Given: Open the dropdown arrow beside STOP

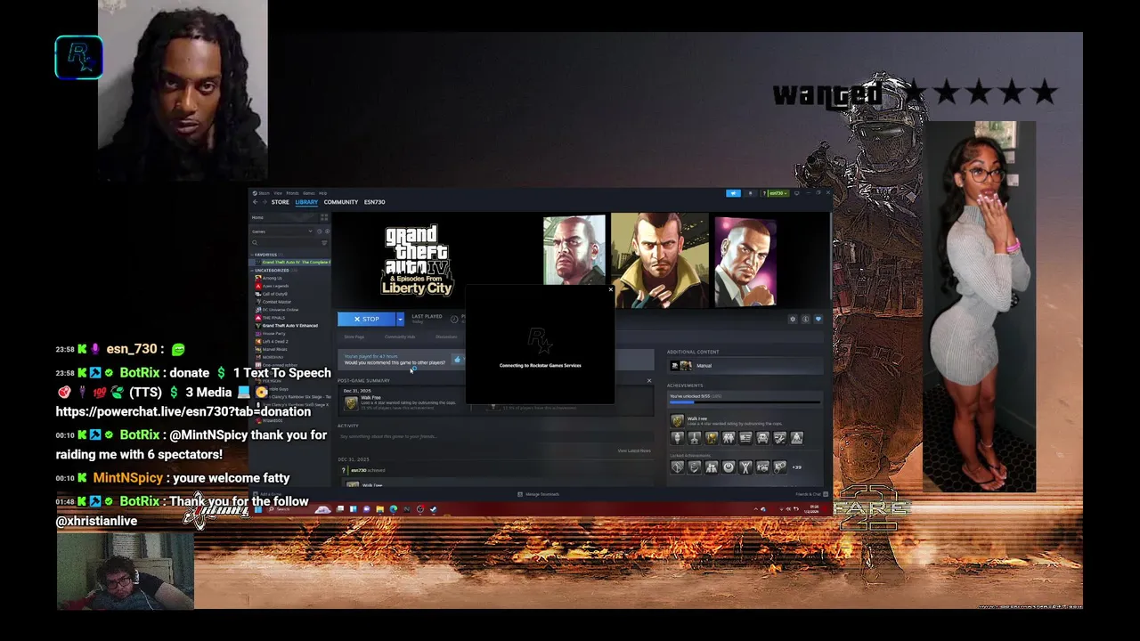Looking at the screenshot, I should tap(400, 319).
